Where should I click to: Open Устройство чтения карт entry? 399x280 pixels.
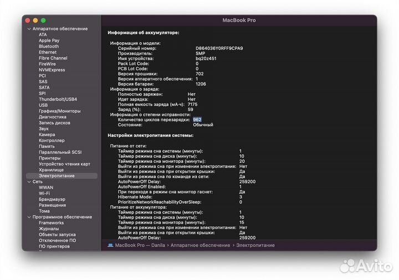[64, 164]
